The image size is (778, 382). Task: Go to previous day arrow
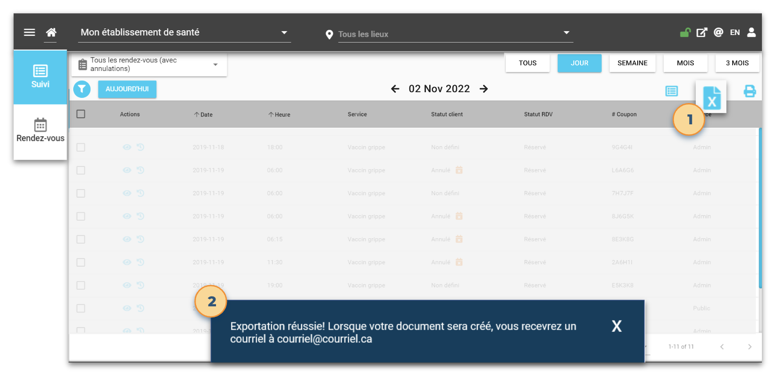coord(395,89)
